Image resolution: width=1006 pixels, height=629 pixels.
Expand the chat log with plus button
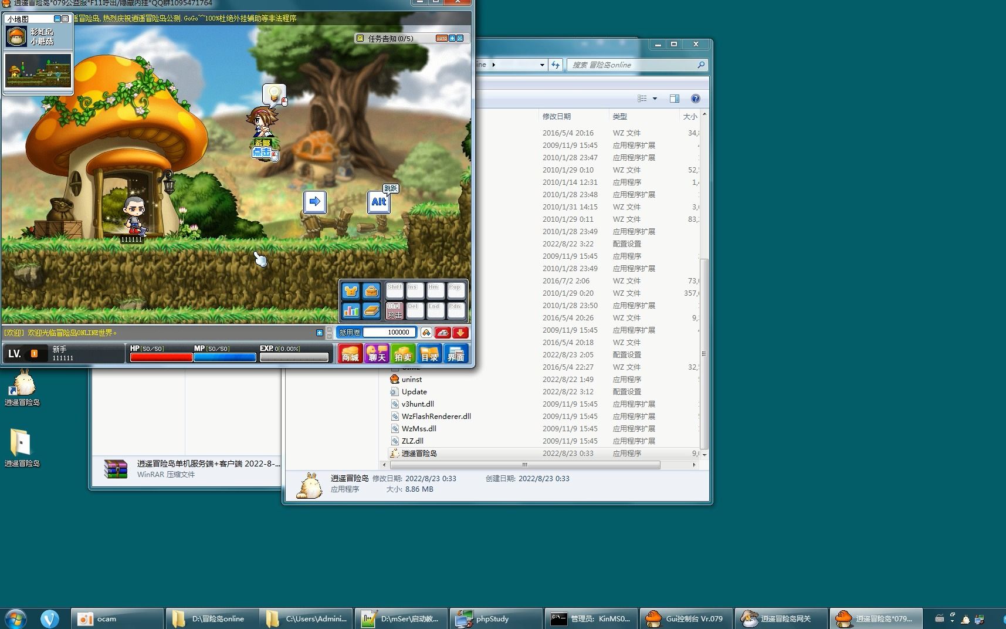click(x=320, y=333)
